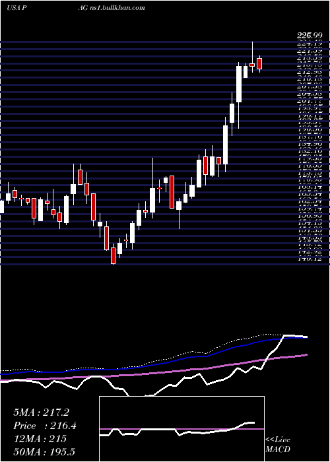
Task: Click the 142.92 price axis label
Action: [x=309, y=252]
